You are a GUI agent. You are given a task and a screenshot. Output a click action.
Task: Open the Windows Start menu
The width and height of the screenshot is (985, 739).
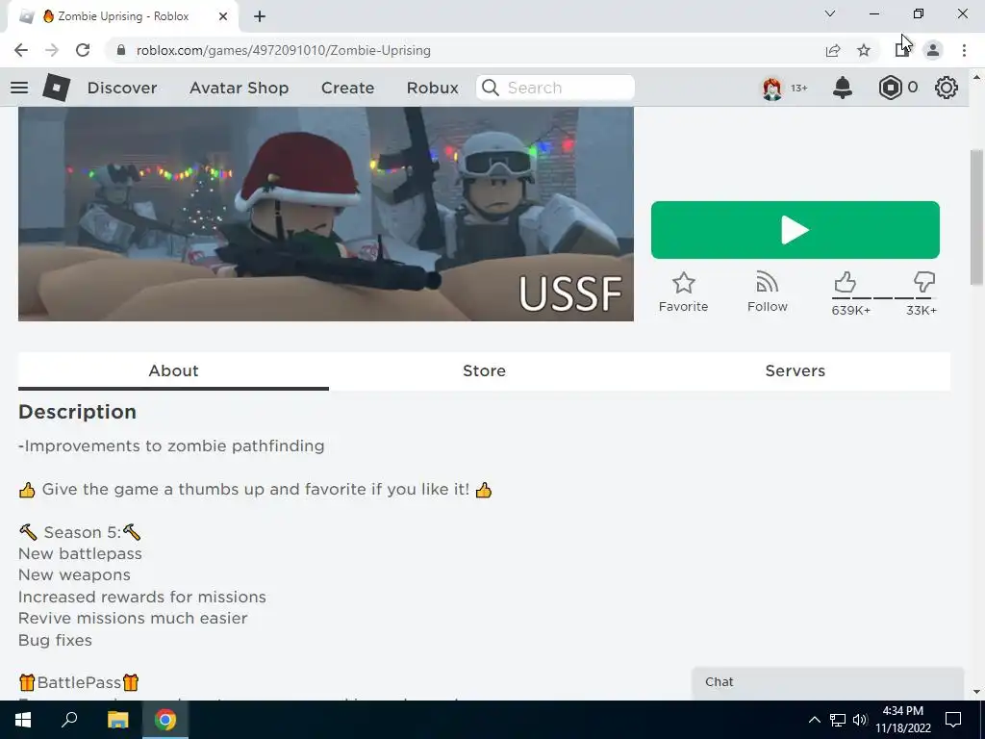[x=23, y=720]
